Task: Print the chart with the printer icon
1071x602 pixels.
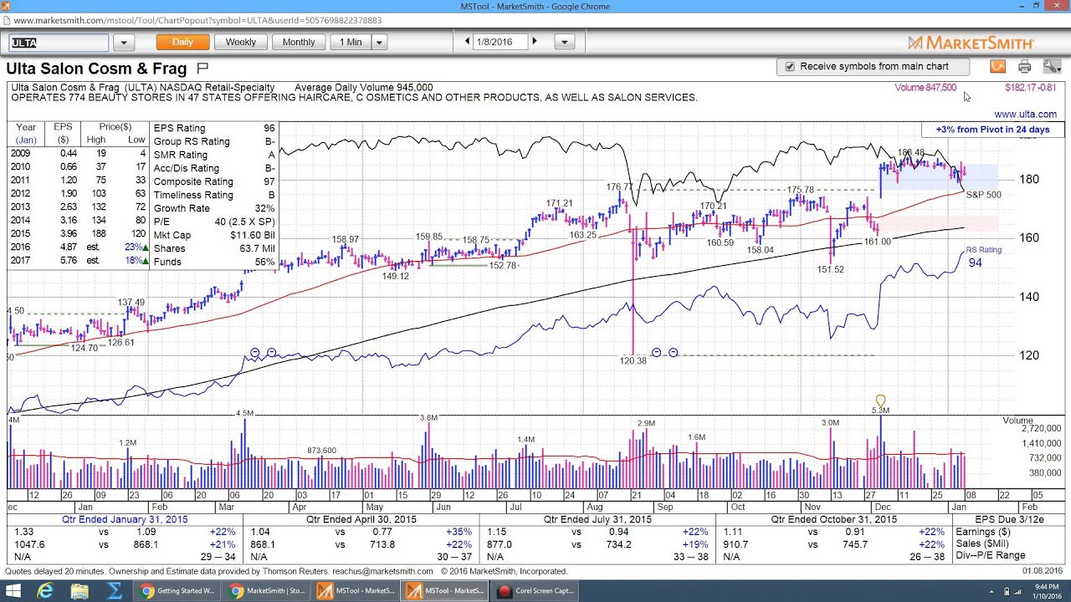Action: click(x=1024, y=67)
